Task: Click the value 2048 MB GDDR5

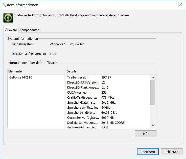Action: 113,123
